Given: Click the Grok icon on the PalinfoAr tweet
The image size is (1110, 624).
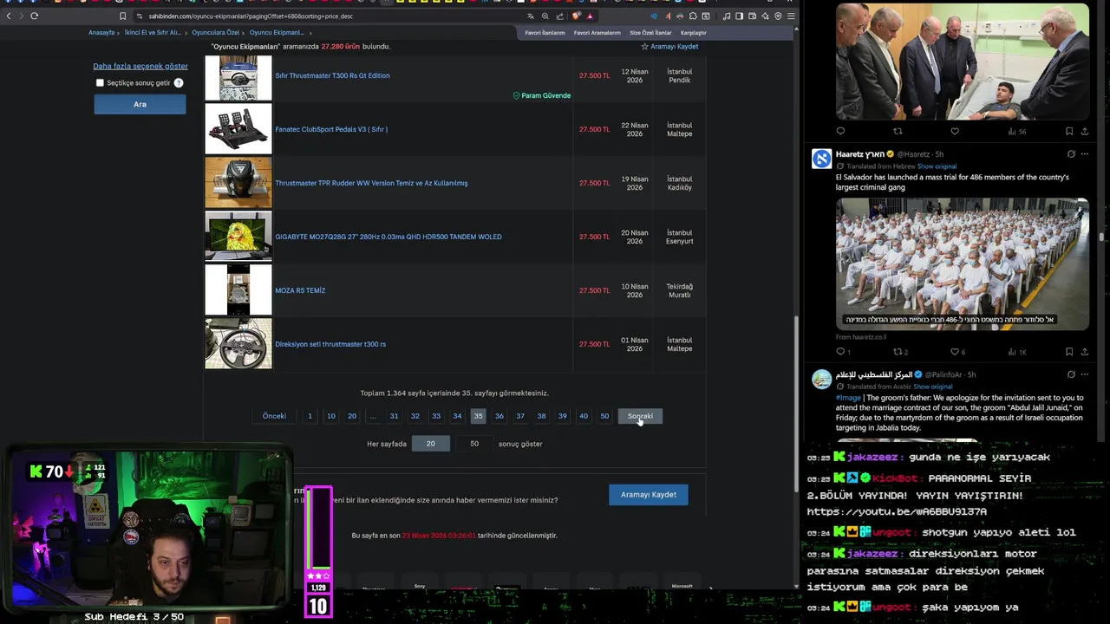Looking at the screenshot, I should (x=1071, y=374).
